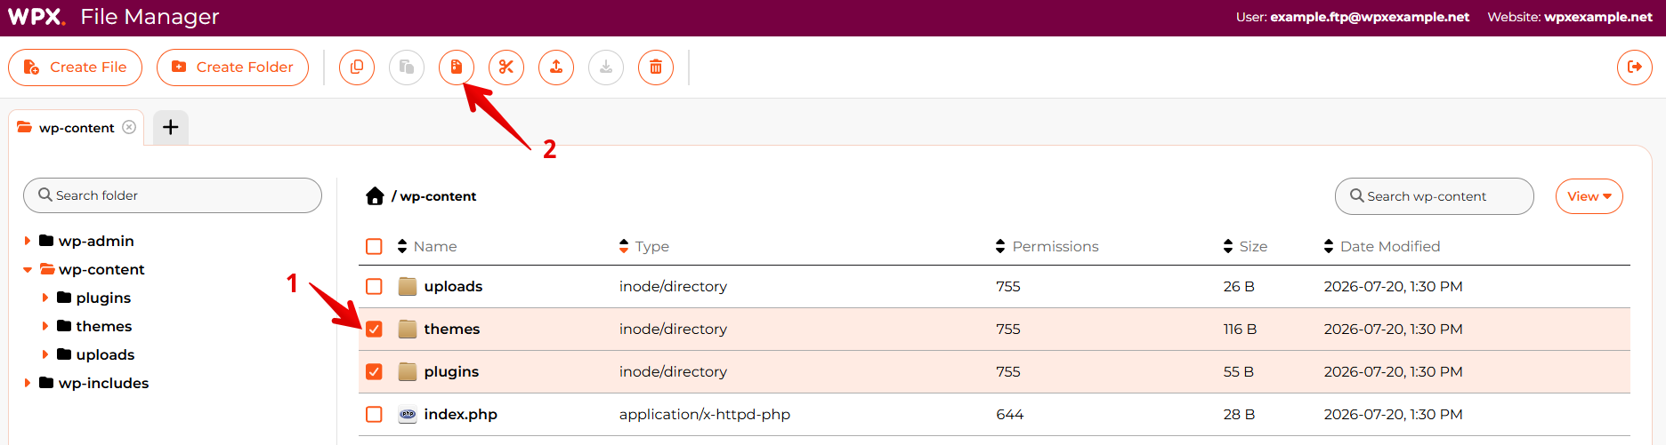Check the uploads folder checkbox

374,287
